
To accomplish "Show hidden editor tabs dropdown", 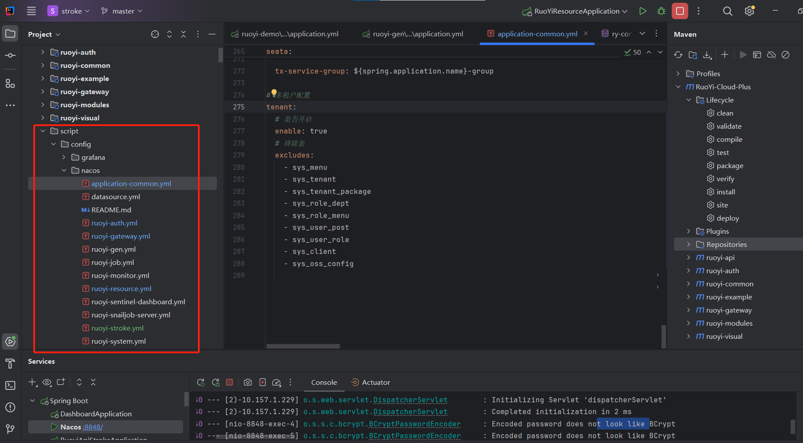I will point(642,34).
